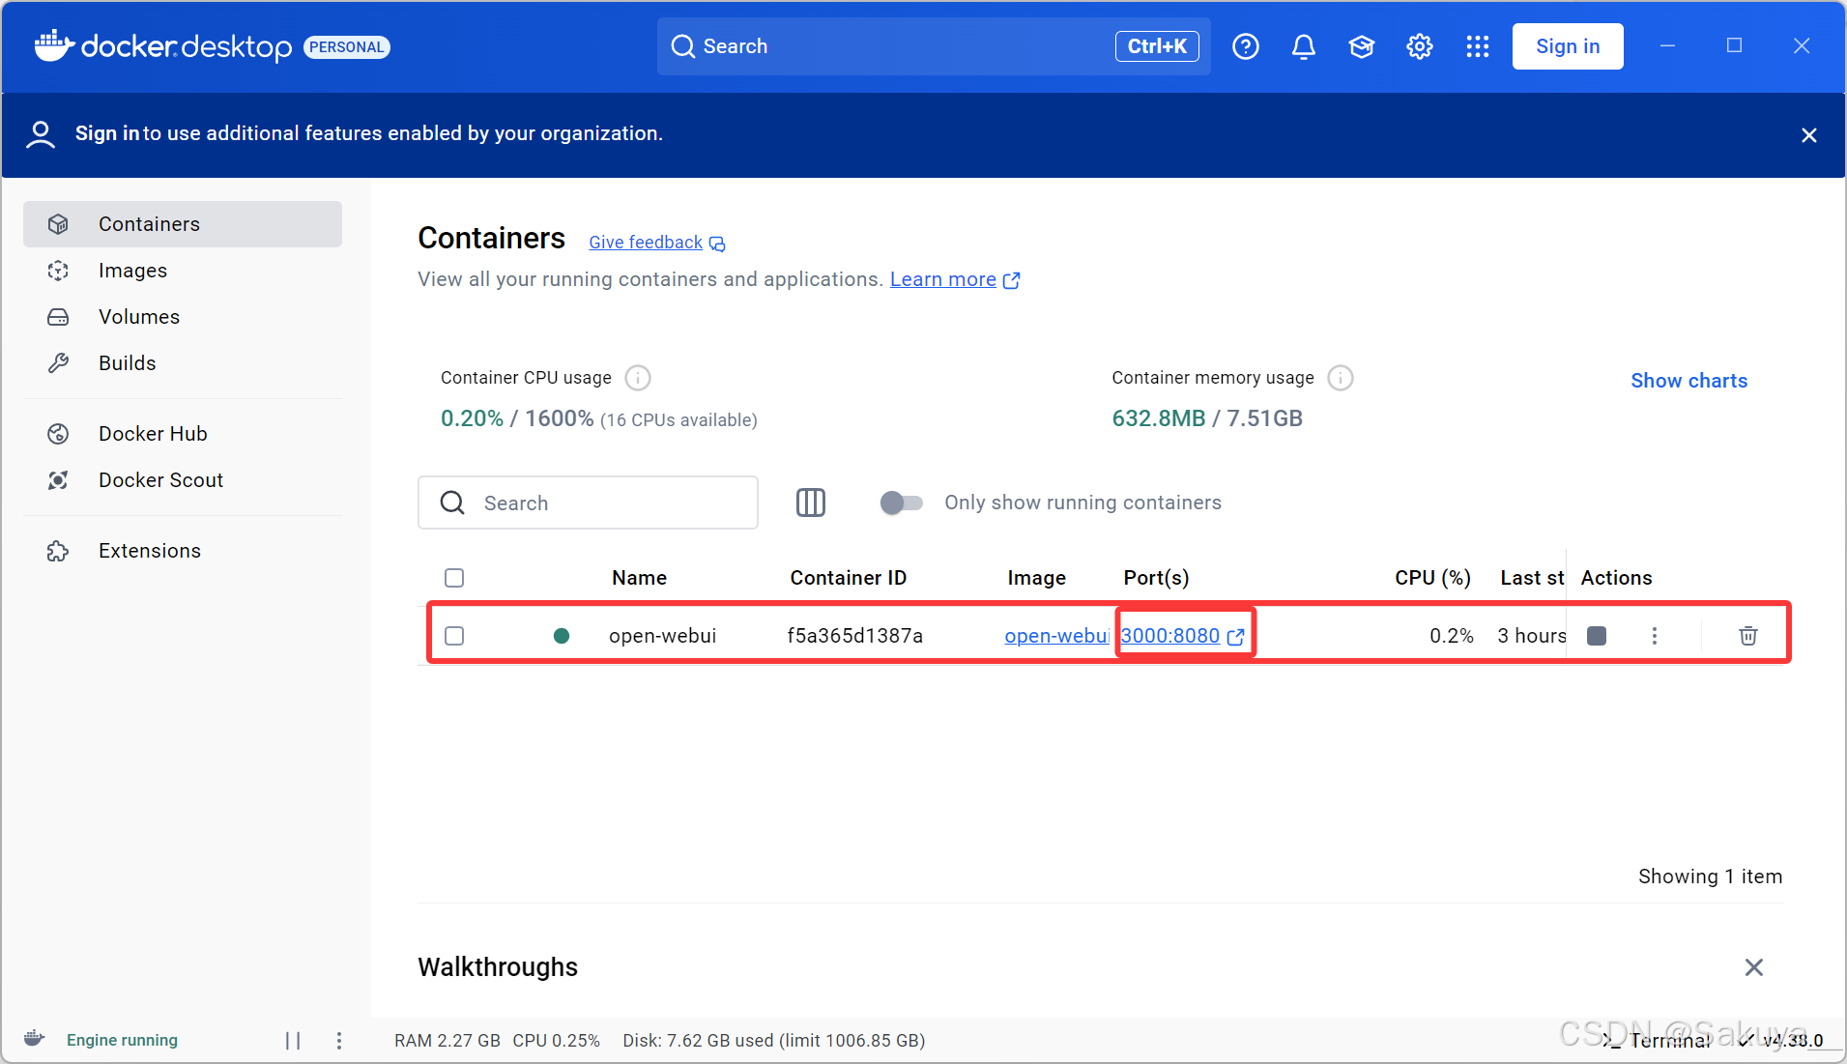This screenshot has width=1847, height=1064.
Task: Click the Docker Desktop whale logo
Action: 55,45
